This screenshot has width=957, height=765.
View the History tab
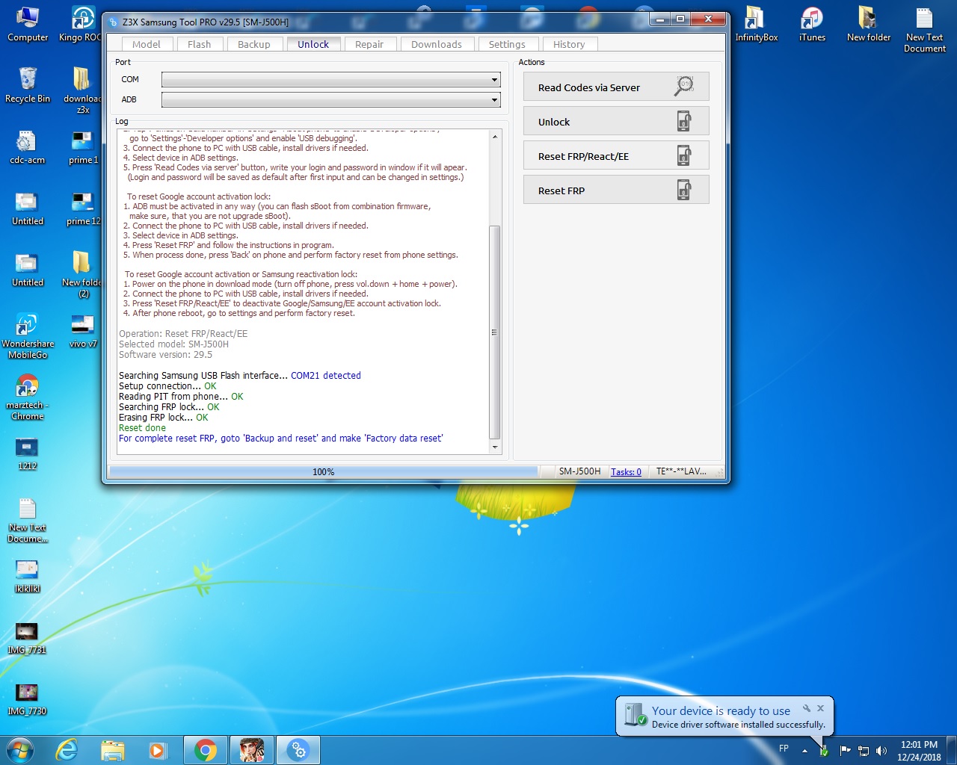[569, 44]
